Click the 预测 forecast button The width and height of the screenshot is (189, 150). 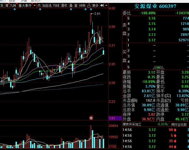(82, 5)
